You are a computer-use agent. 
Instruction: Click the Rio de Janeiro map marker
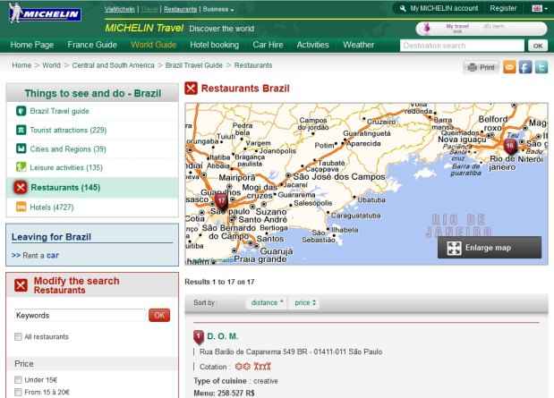click(510, 146)
